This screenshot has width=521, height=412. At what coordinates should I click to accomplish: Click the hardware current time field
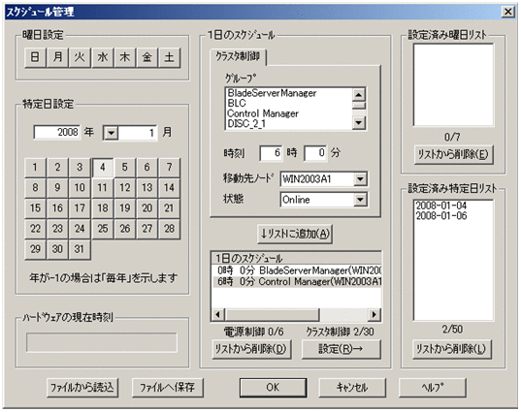pos(102,342)
